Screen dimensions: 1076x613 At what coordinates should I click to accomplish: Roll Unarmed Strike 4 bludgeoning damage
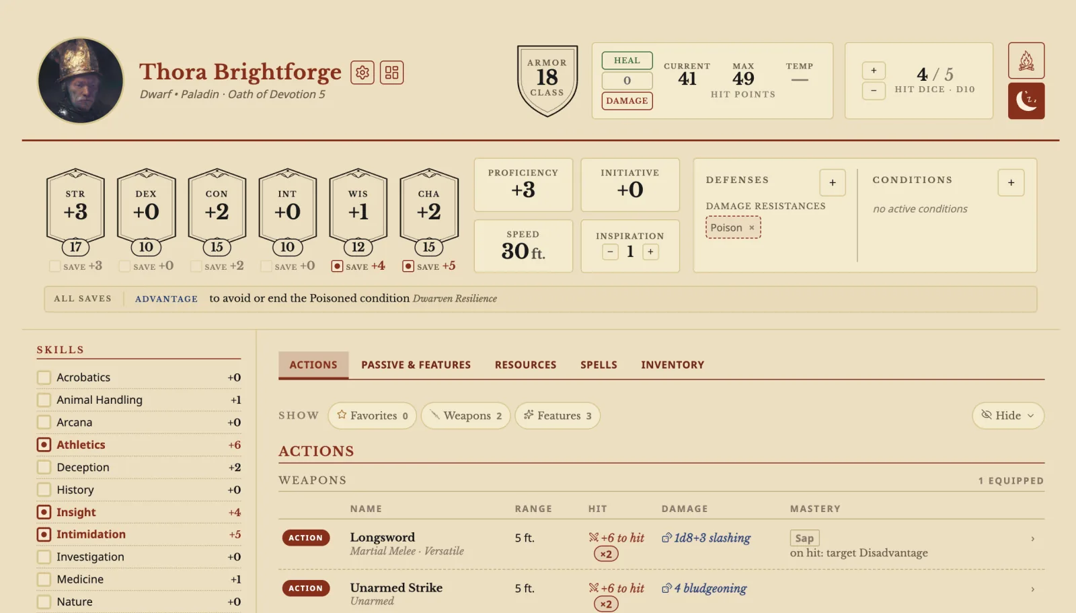click(x=704, y=588)
